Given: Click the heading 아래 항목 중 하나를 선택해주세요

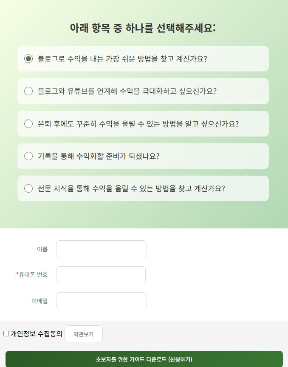Looking at the screenshot, I should (x=143, y=28).
